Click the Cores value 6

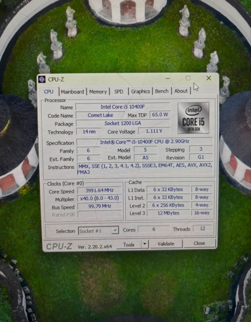(154, 229)
